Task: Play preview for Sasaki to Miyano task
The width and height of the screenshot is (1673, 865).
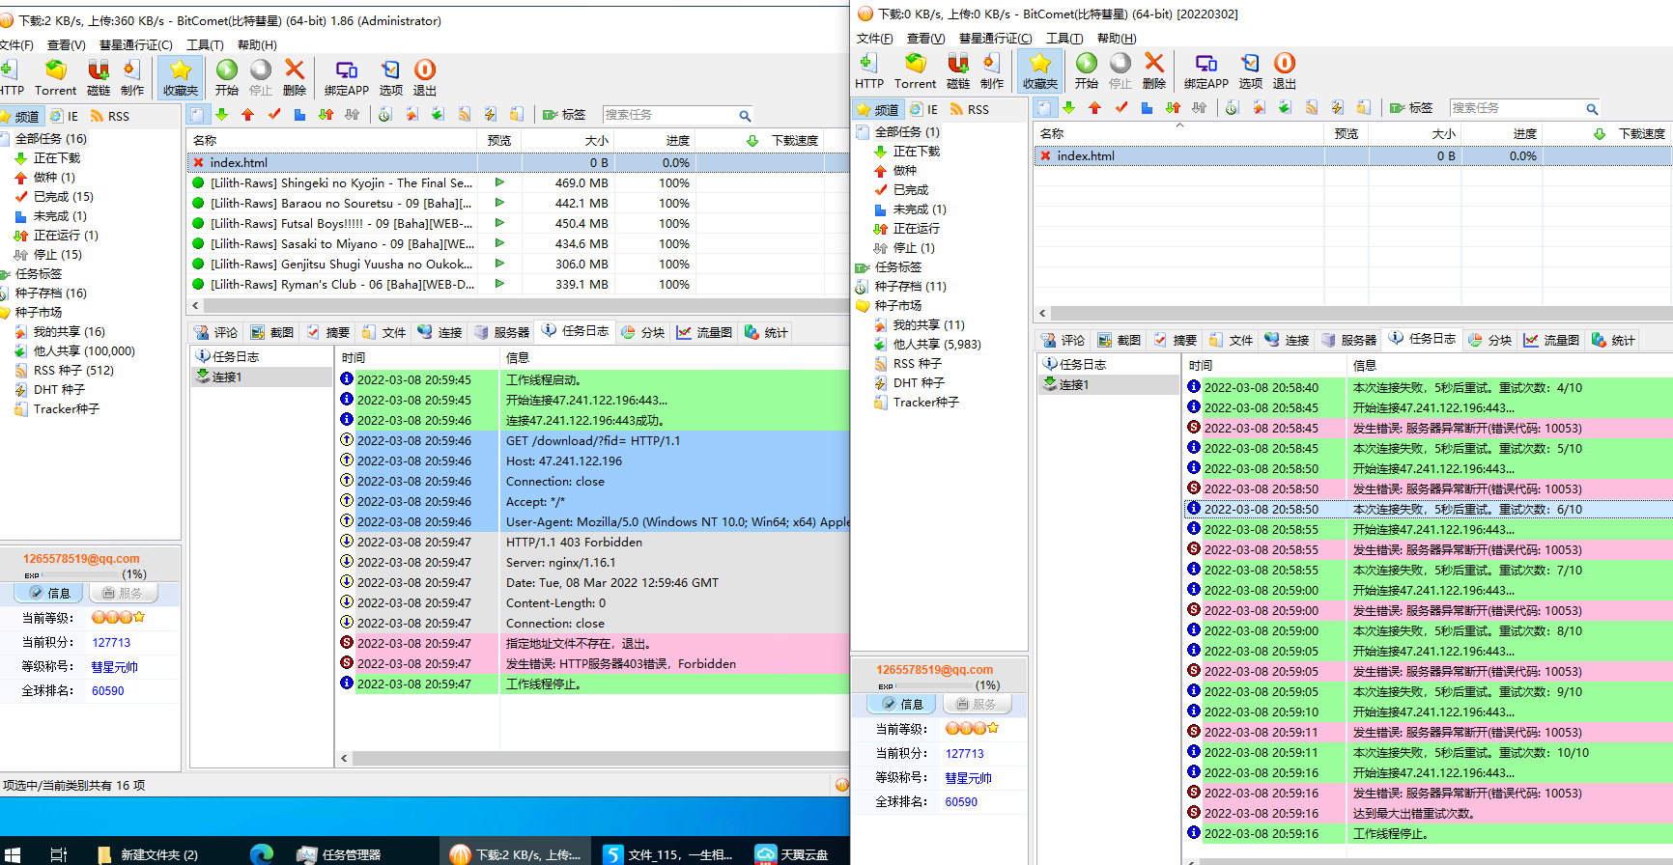Action: pos(499,243)
